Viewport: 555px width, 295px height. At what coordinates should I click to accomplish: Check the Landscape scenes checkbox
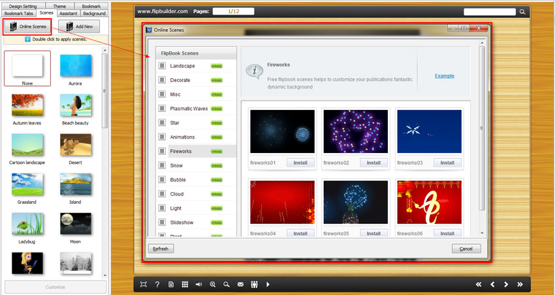pyautogui.click(x=162, y=66)
